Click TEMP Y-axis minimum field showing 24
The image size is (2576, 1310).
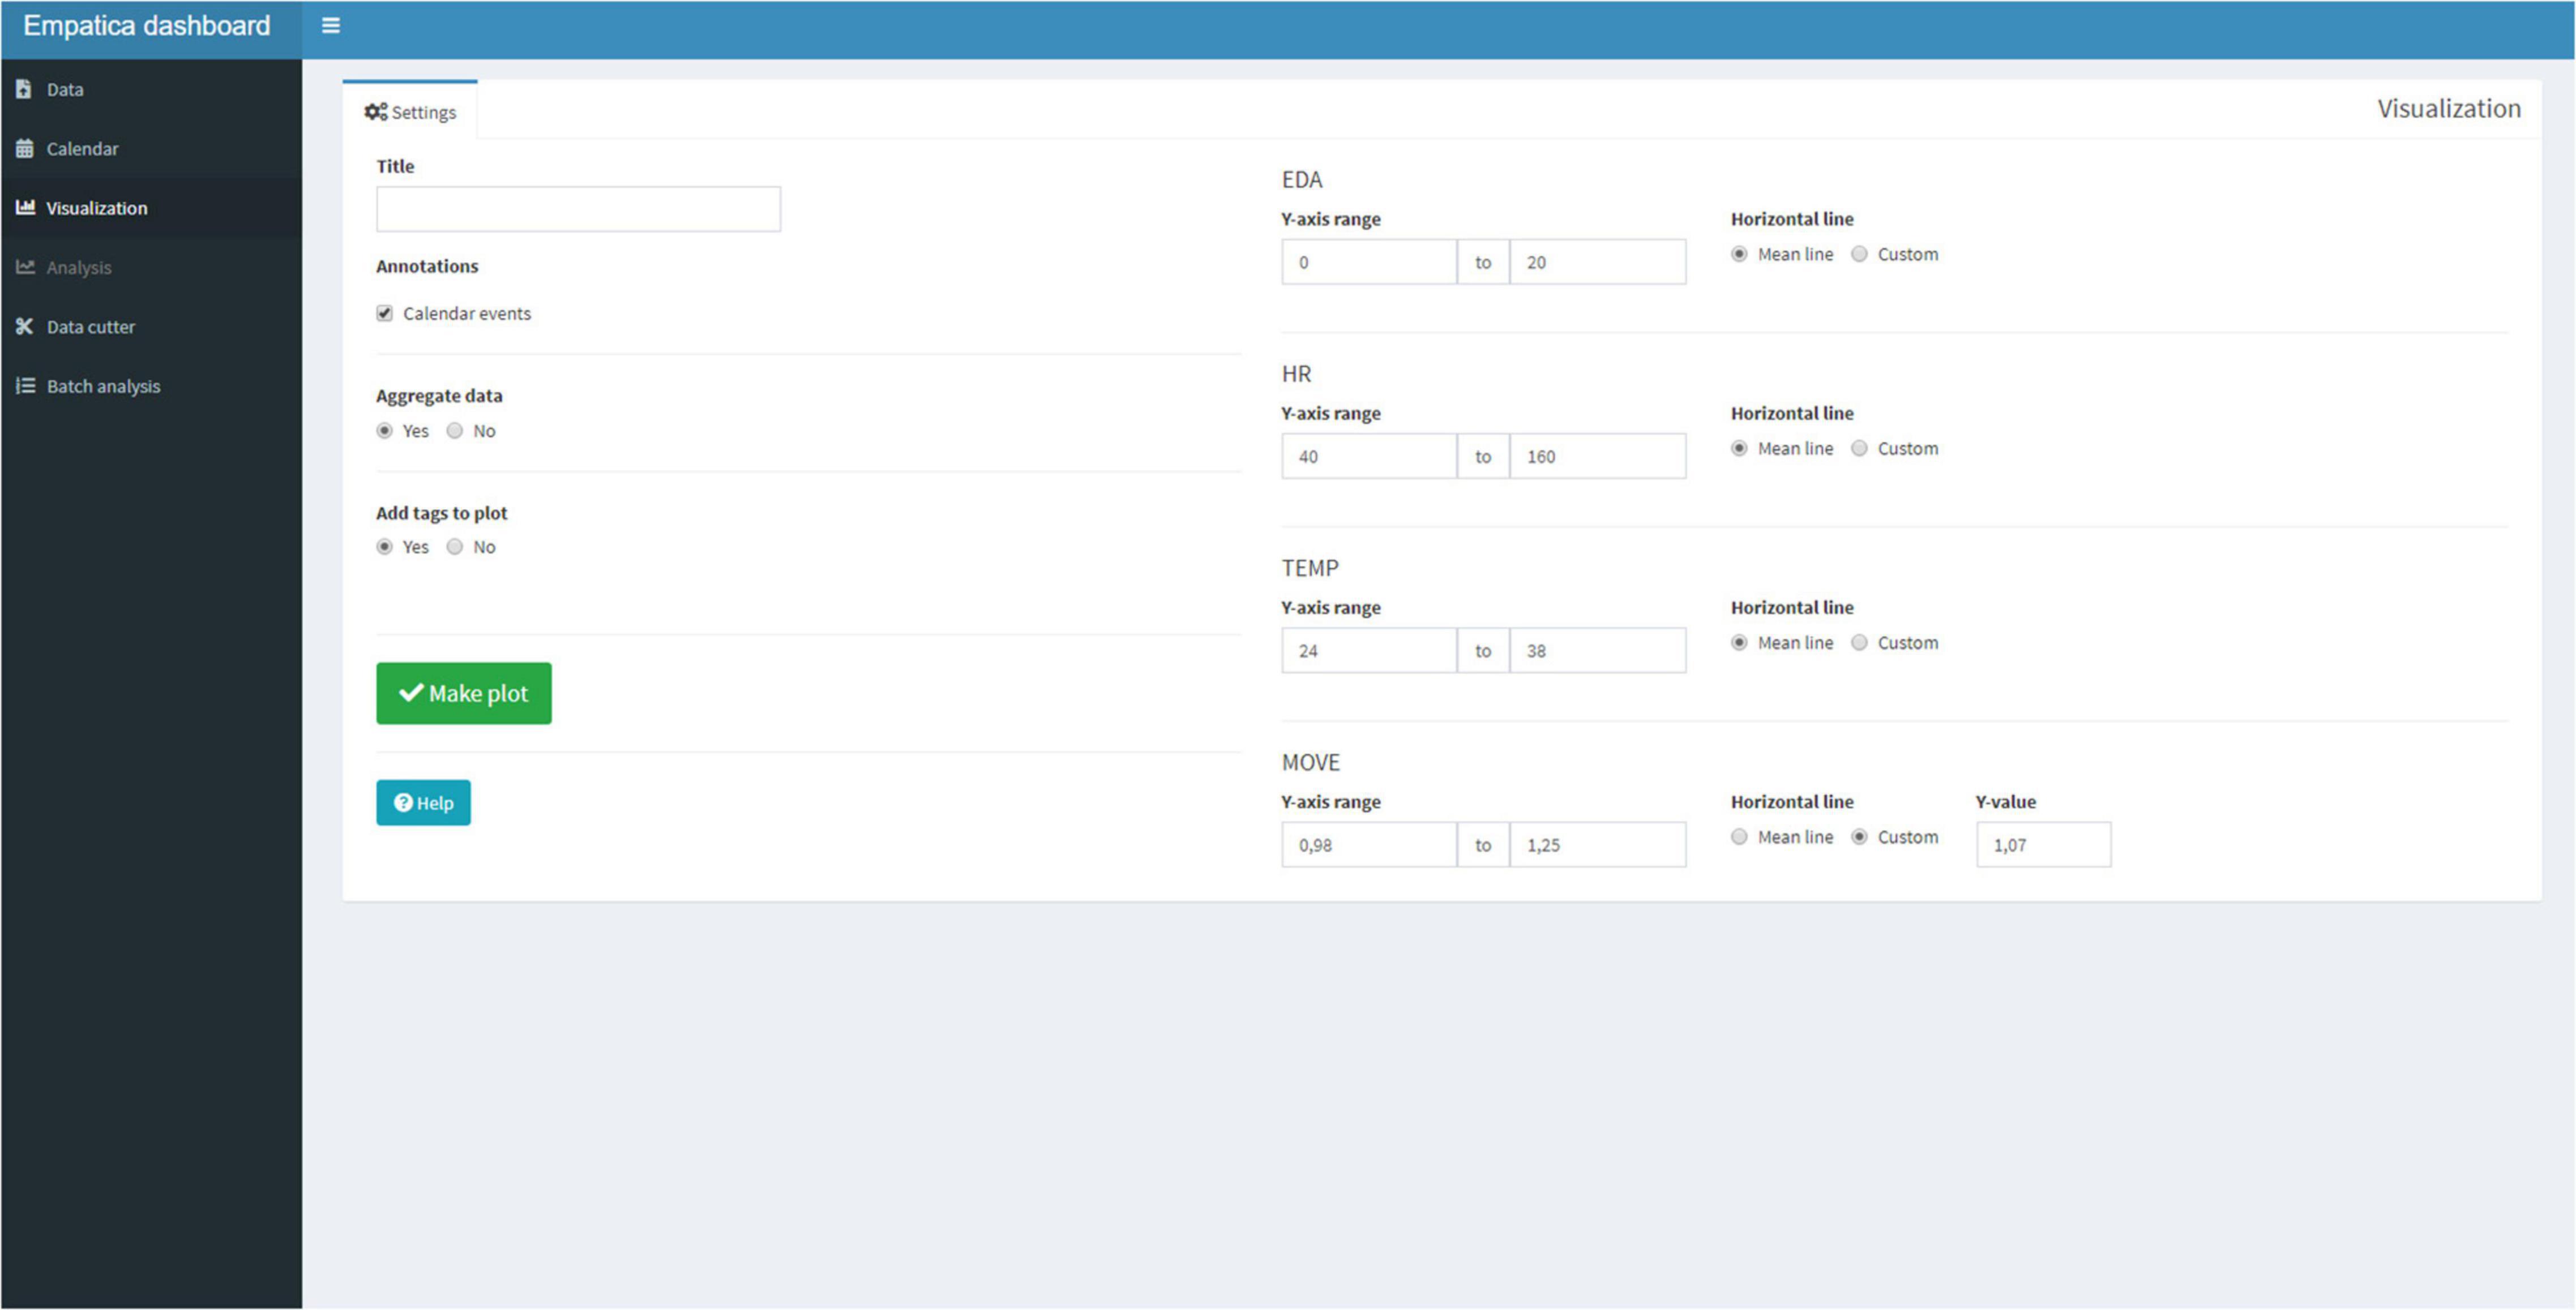[1369, 651]
